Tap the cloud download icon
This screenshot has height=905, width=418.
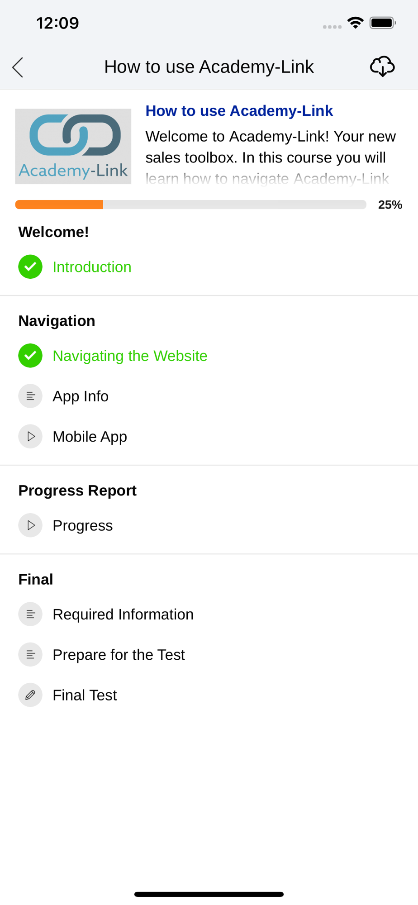(382, 67)
